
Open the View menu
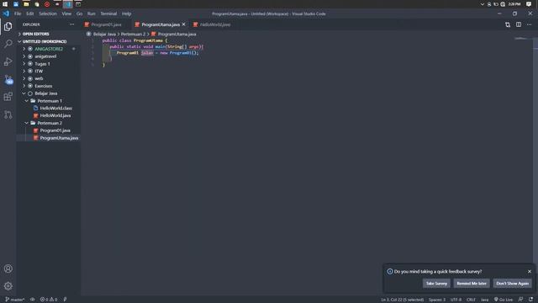click(x=66, y=13)
